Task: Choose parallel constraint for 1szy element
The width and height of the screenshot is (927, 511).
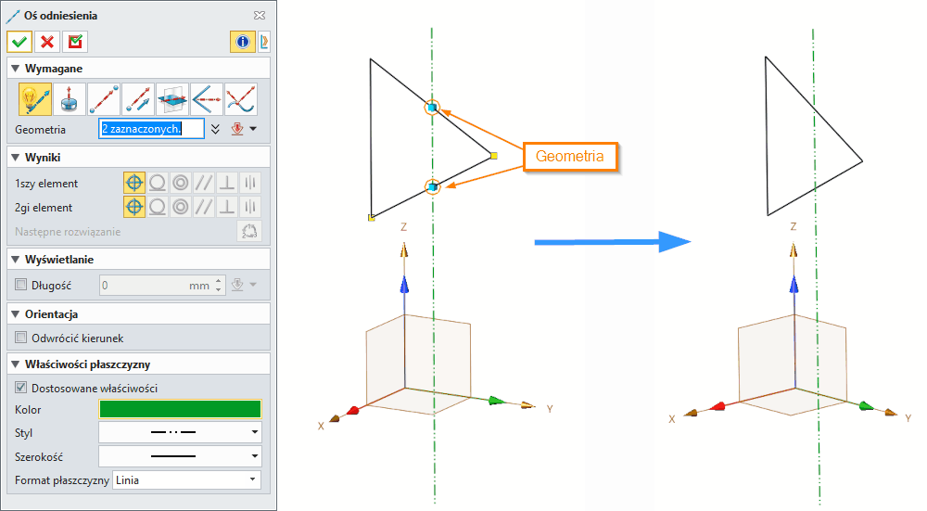Action: point(203,183)
